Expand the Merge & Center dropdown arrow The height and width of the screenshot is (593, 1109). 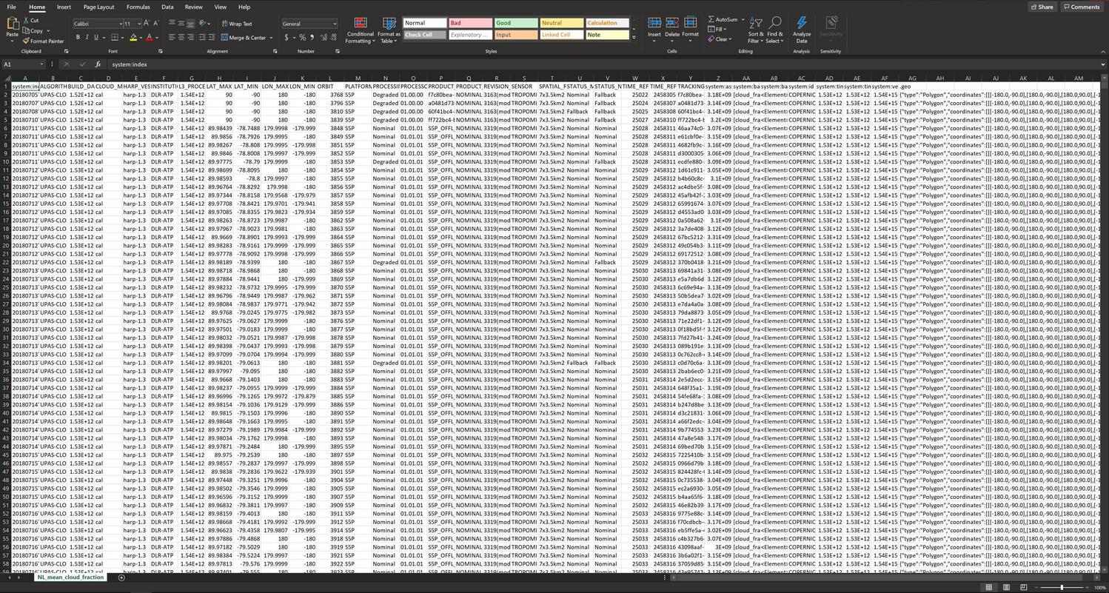tap(271, 38)
